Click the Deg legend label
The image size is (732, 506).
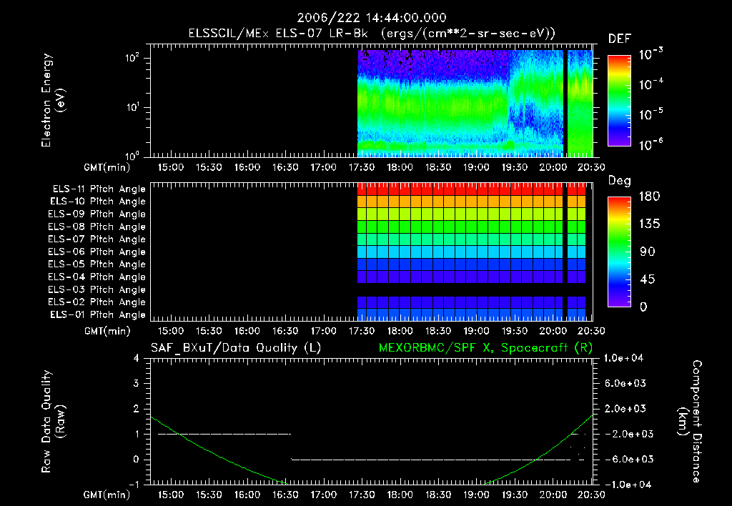click(x=620, y=181)
